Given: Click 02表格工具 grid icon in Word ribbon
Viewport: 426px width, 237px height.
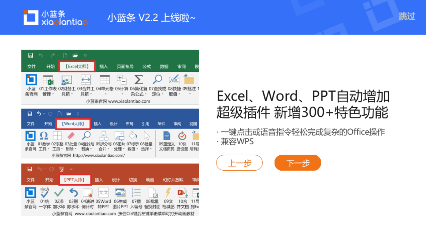Looking at the screenshot, I should (x=57, y=136).
